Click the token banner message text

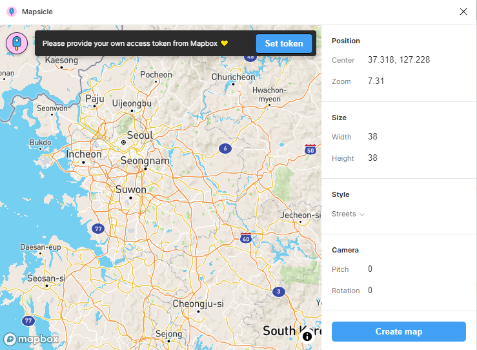click(130, 43)
